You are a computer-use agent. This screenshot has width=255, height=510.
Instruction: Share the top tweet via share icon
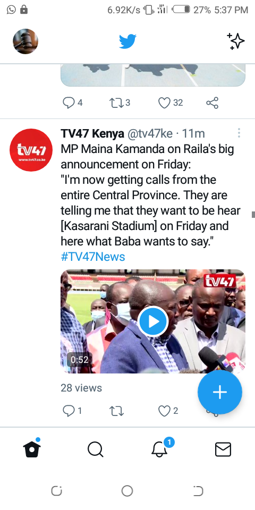coord(212,103)
